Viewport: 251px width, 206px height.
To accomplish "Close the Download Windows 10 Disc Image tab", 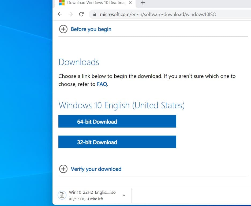I will 130,3.
